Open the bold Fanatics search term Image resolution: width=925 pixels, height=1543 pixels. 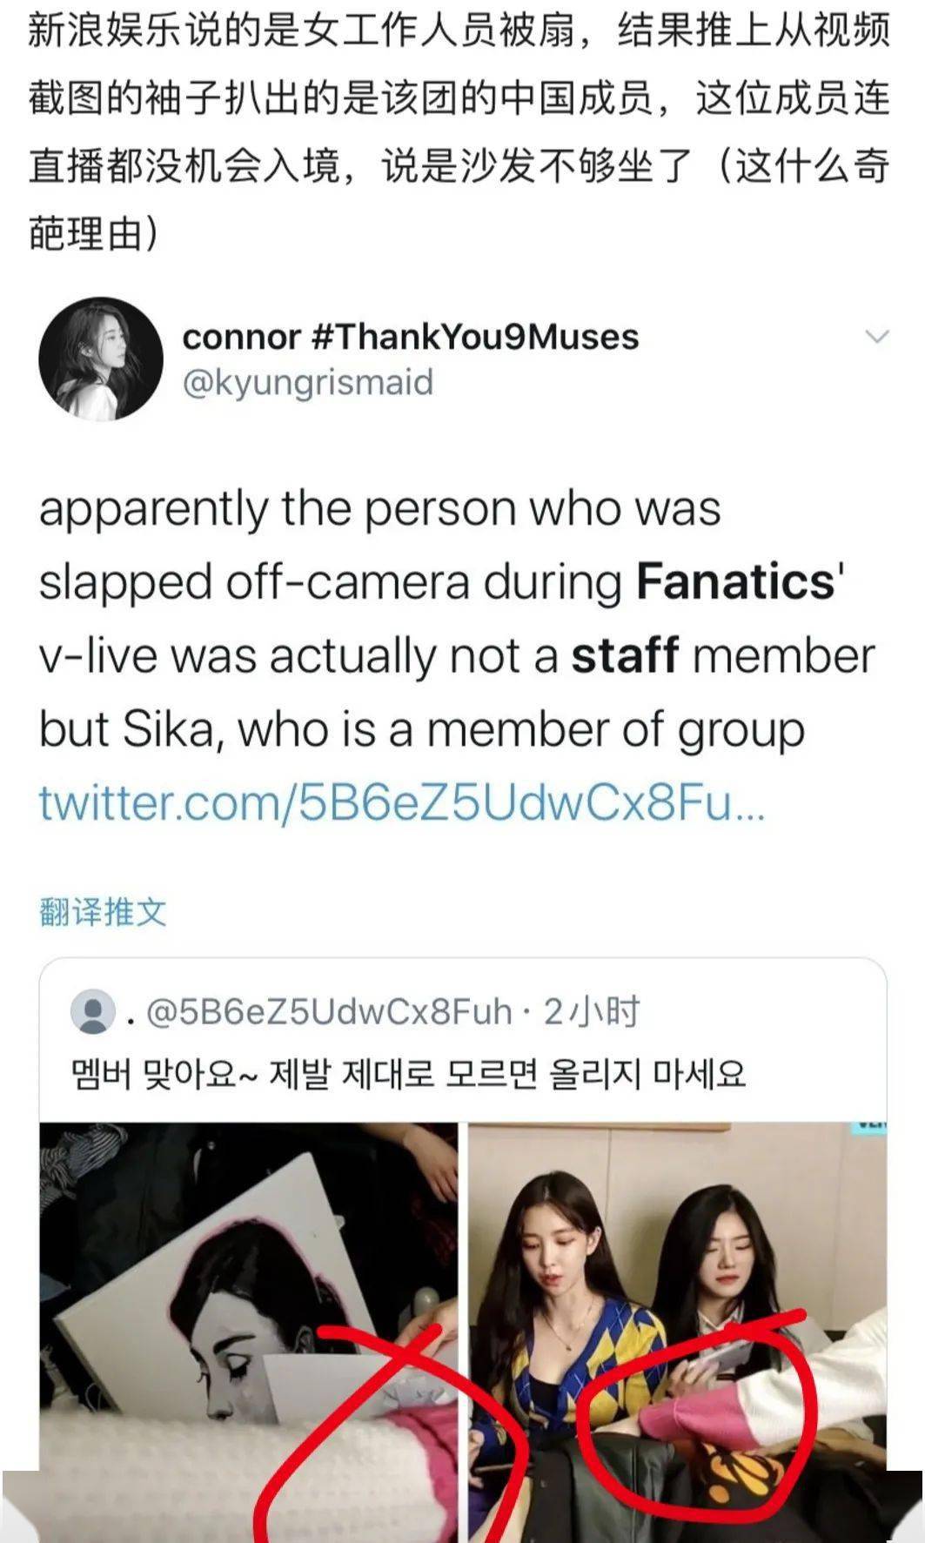[x=735, y=581]
